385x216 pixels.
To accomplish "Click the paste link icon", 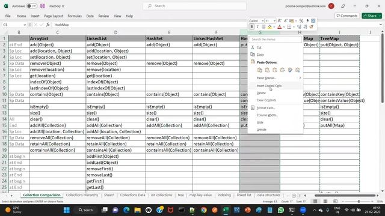I will click(x=298, y=70).
